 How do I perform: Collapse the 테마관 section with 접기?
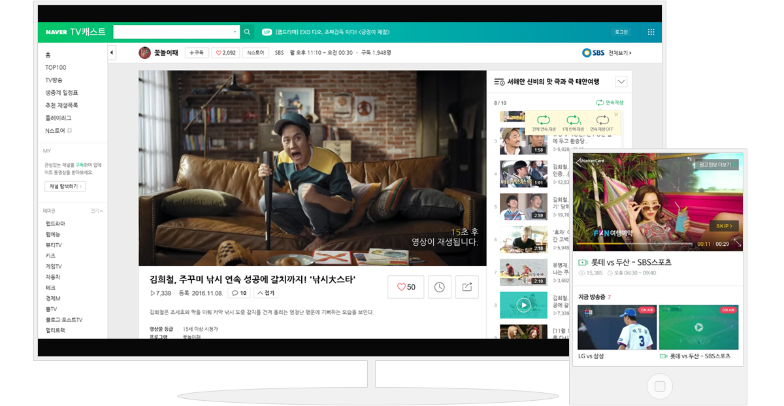point(97,211)
